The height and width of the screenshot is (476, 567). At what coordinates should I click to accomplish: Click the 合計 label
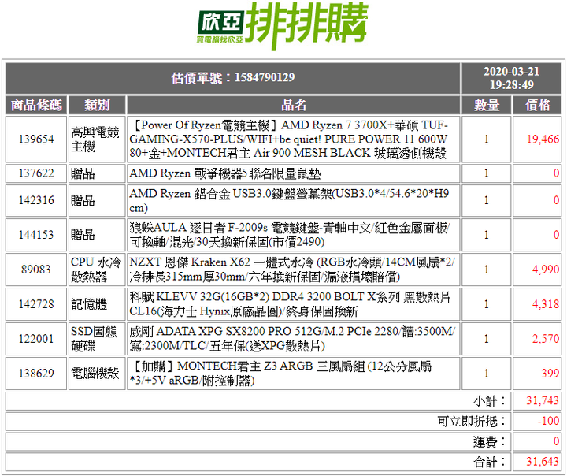(491, 462)
